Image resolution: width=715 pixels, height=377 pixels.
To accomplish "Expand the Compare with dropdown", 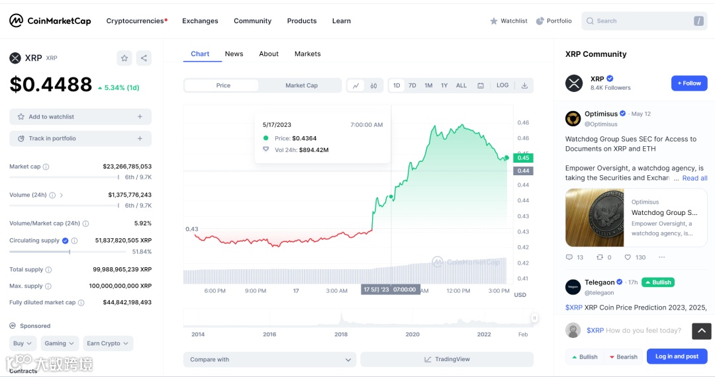I will coord(269,360).
